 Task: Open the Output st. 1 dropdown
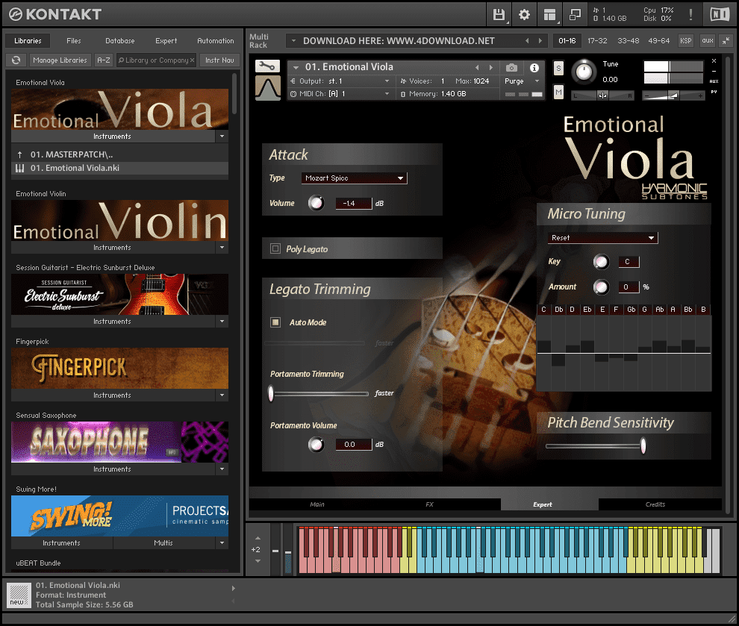340,81
